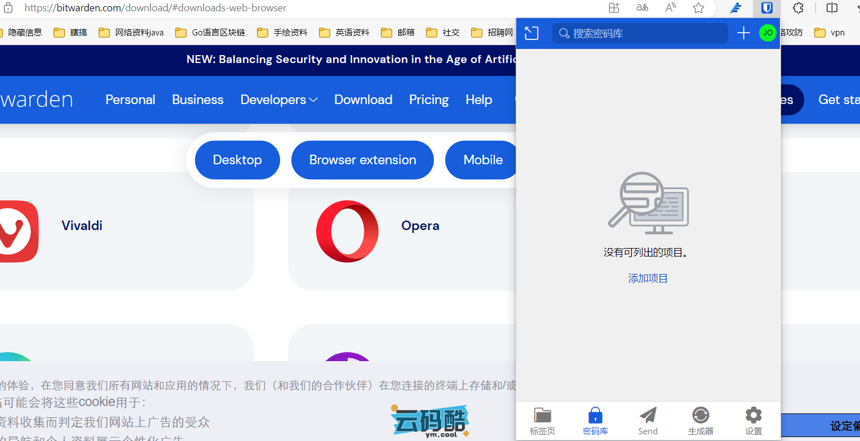Open the 生成器 generator tab
The image size is (860, 441).
701,421
